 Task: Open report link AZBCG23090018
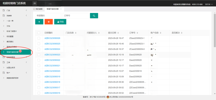click(52, 82)
